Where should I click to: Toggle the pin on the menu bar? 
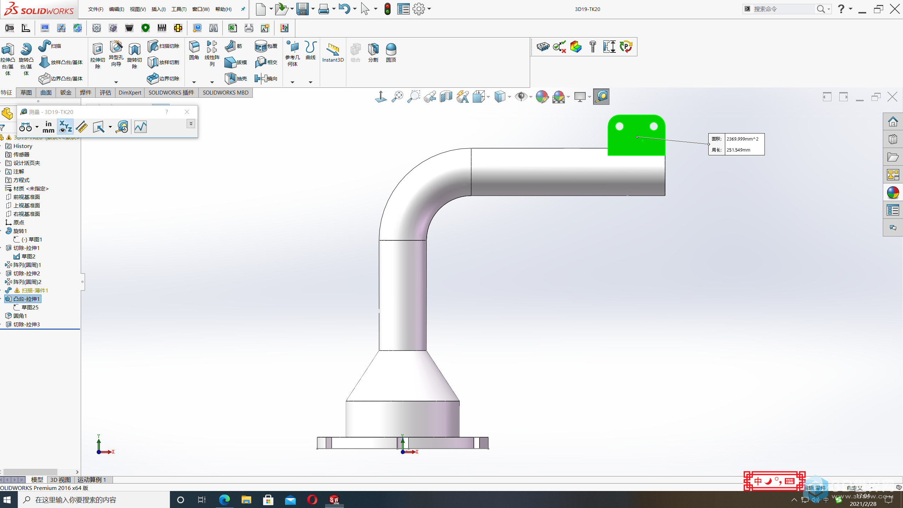tap(243, 9)
